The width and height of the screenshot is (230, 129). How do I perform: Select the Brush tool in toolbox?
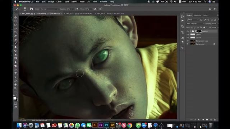coord(15,43)
